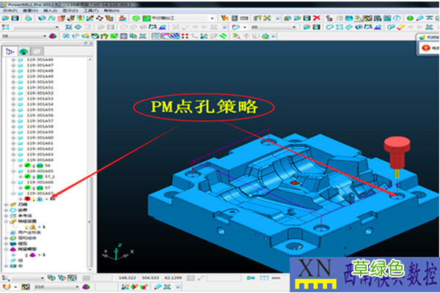Toggle light bulb under feature sets item 1
Screen dimensions: 440x293
point(27,227)
